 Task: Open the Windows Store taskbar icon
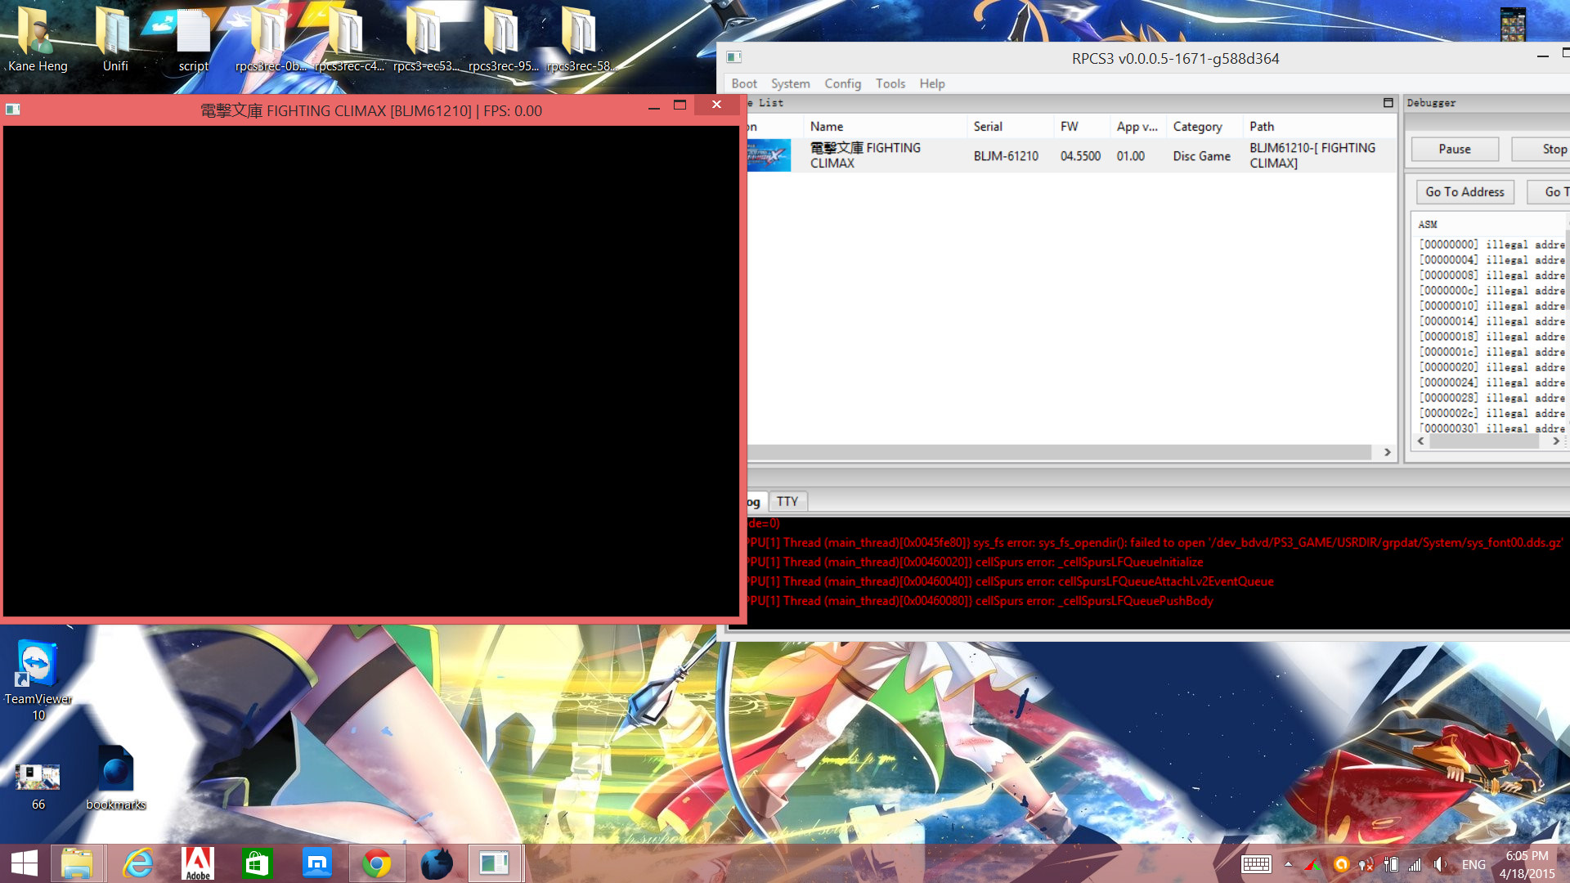point(257,863)
